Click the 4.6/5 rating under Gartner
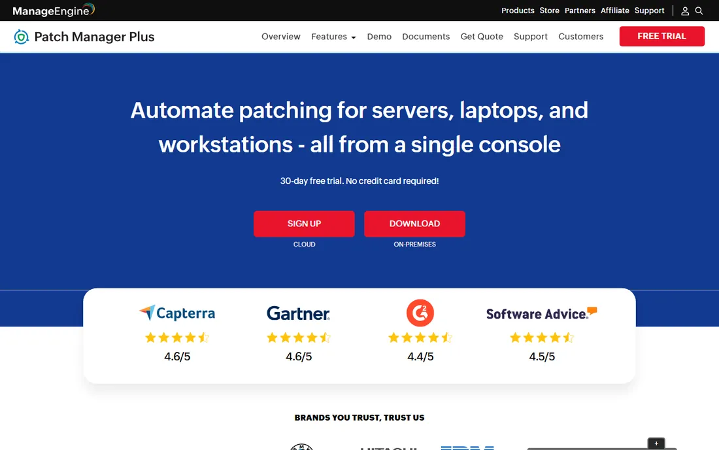The height and width of the screenshot is (450, 719). (299, 356)
